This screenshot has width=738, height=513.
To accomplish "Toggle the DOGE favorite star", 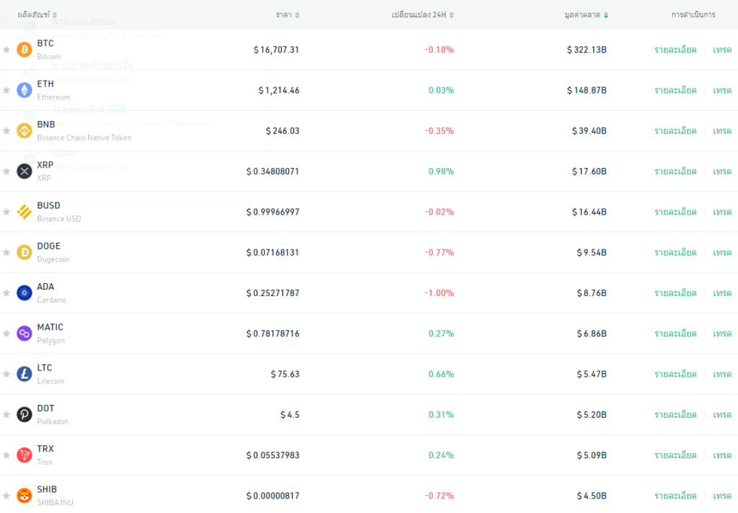I will click(x=6, y=252).
